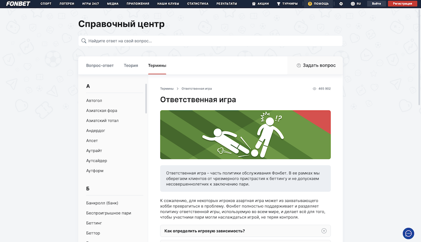Open term Беттор

click(93, 233)
